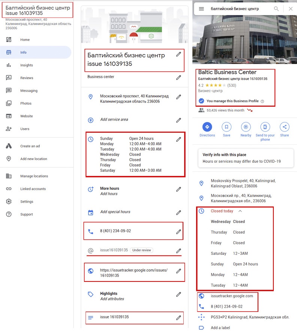297x336 pixels.
Task: Click the Website sidebar icon
Action: pos(9,116)
